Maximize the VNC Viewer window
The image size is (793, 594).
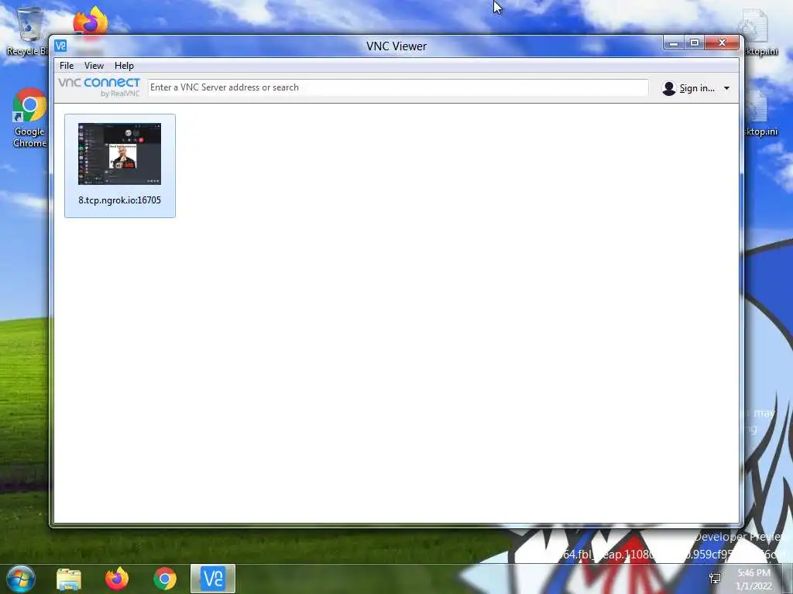point(695,43)
